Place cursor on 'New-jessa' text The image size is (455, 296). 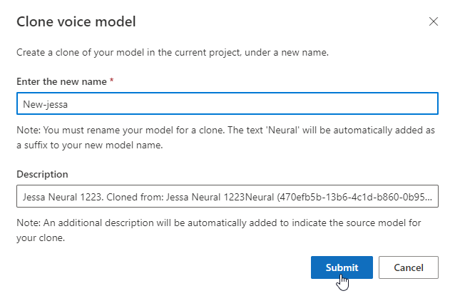(x=44, y=104)
